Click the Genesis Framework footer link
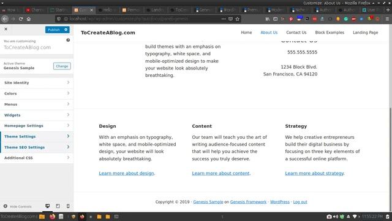This screenshot has width=392, height=221. [x=248, y=202]
